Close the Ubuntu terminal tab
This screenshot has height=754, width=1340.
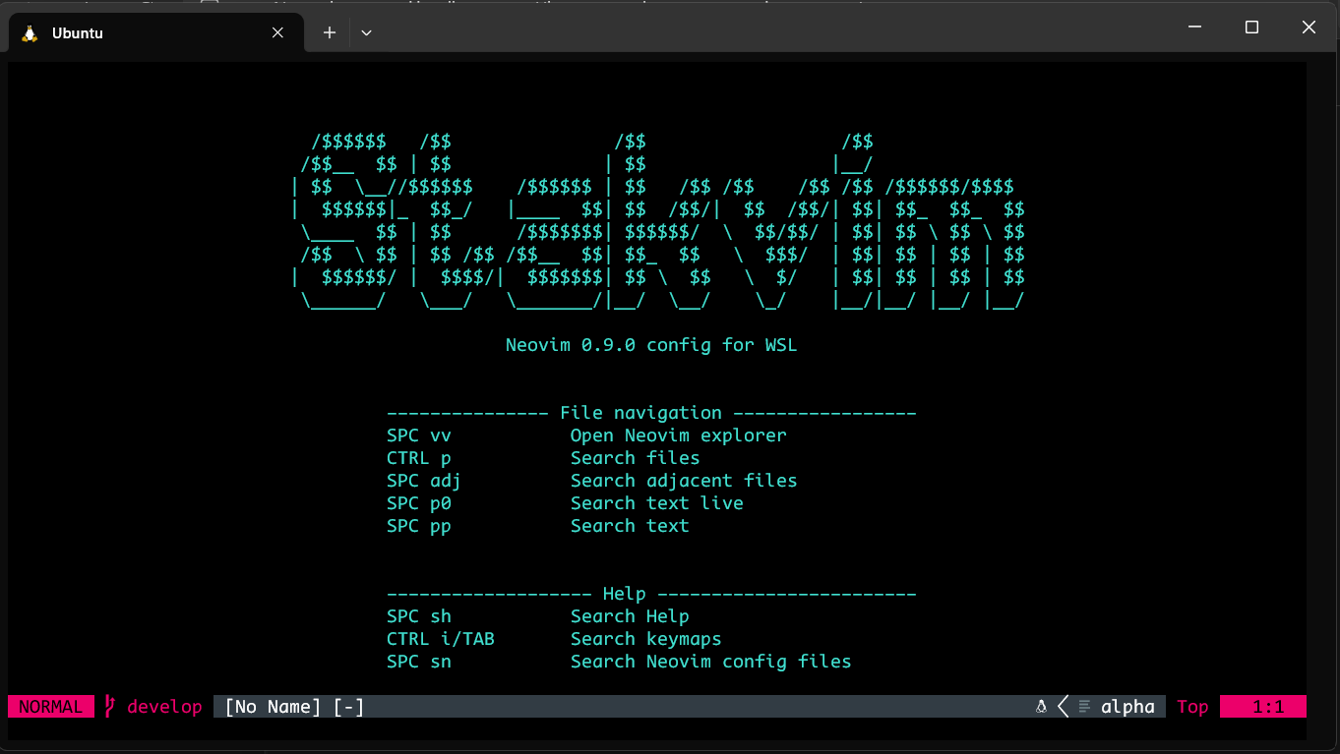pos(277,32)
